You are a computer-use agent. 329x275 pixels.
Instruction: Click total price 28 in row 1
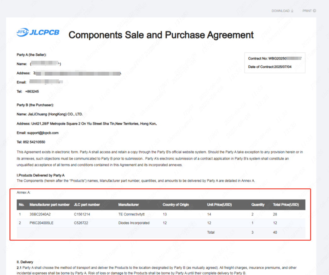[x=275, y=215]
